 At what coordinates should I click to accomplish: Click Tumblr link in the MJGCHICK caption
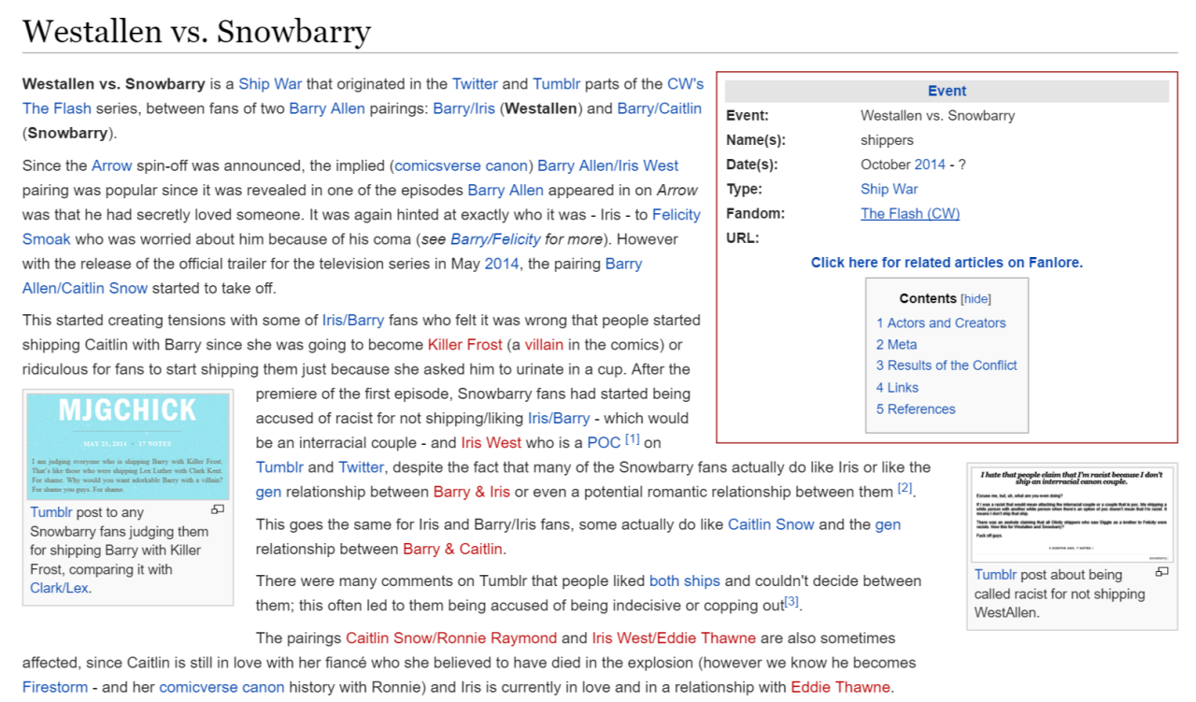[50, 512]
